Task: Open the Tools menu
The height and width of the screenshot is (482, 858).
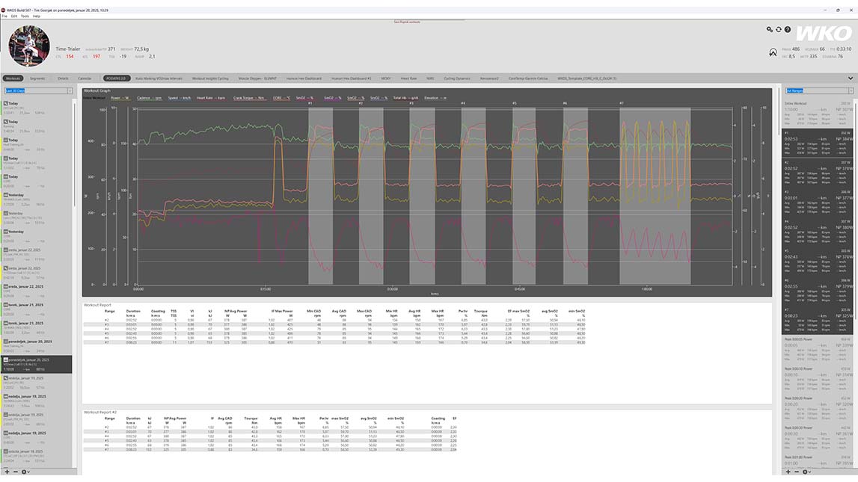Action: 25,16
